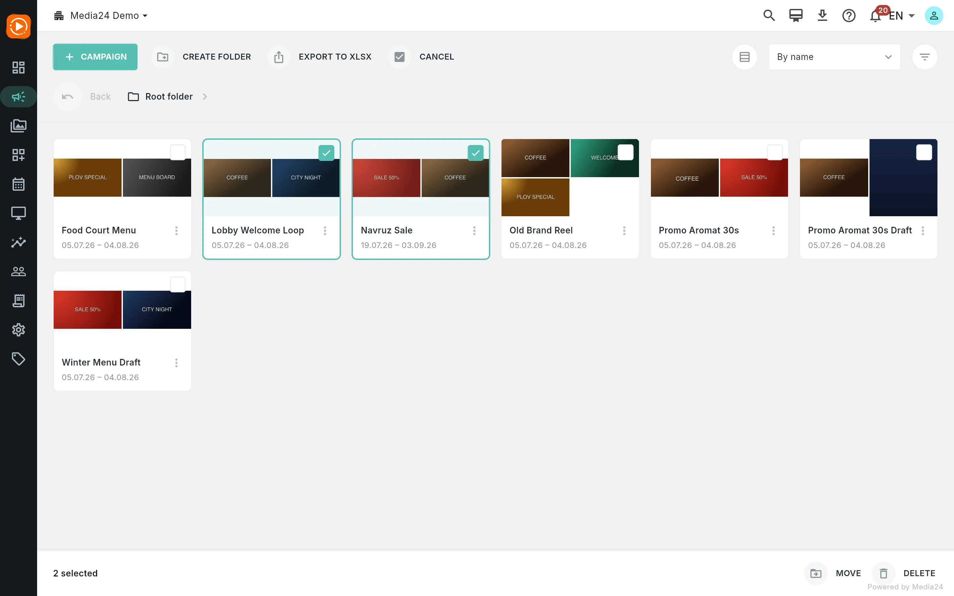The image size is (954, 596).
Task: Uncheck the Navruz Sale checkbox
Action: pyautogui.click(x=475, y=153)
